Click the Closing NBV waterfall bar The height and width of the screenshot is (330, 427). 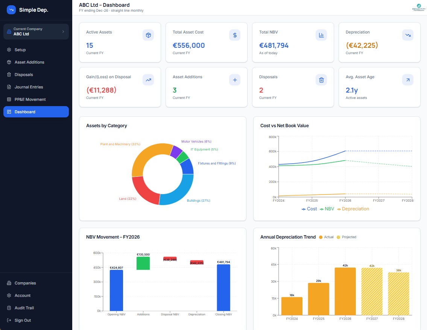point(223,287)
